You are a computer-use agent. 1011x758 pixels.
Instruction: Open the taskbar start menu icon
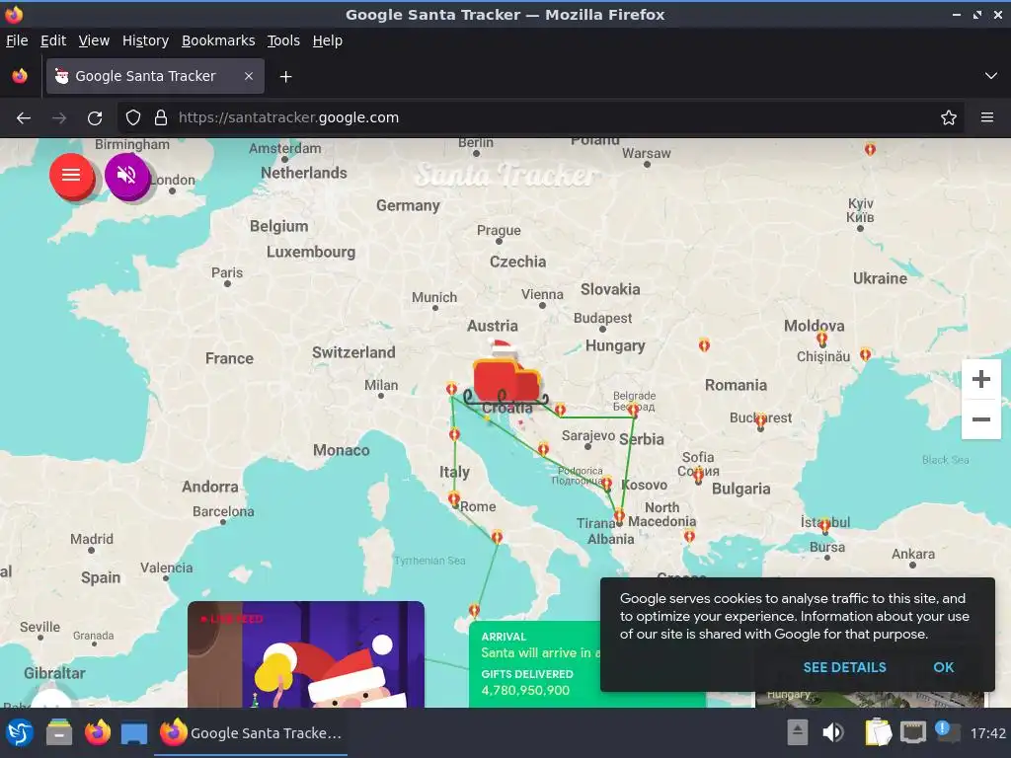click(20, 733)
